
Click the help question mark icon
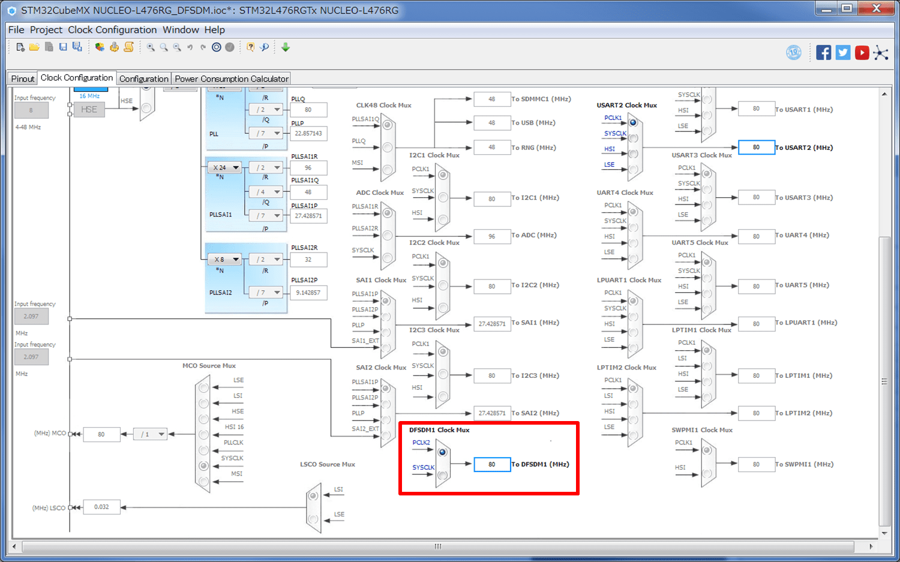[x=250, y=47]
